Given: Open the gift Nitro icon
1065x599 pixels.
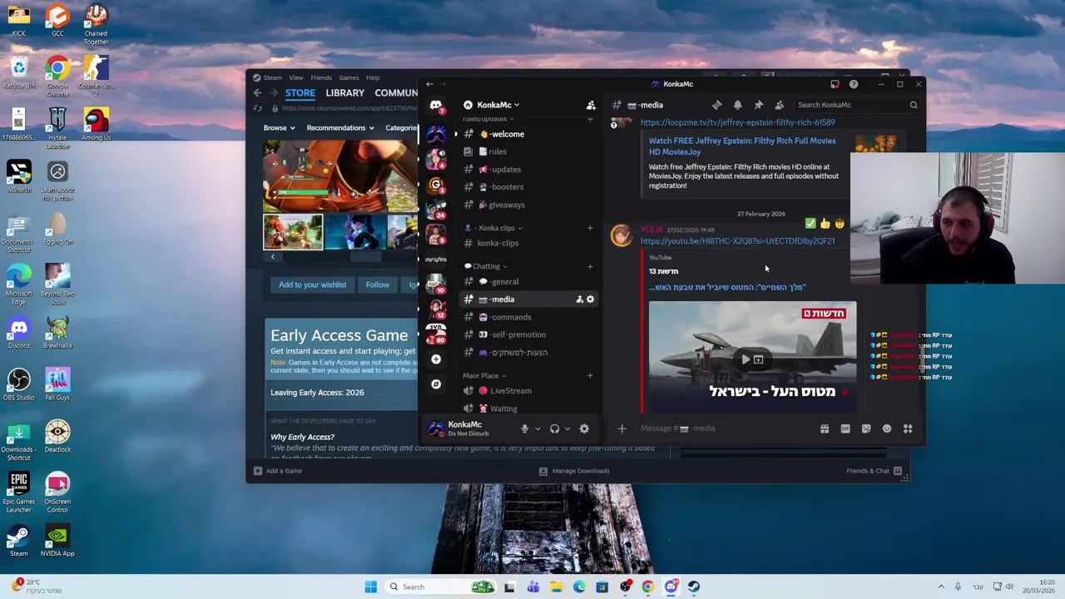Looking at the screenshot, I should (x=825, y=428).
